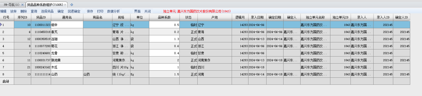Click the 打印 print button
Screen dimensions: 422x96
(x=100, y=11)
